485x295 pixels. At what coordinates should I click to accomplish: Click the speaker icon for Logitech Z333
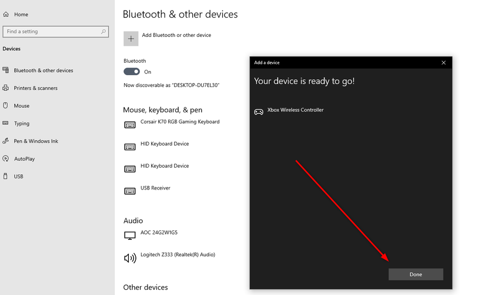coord(130,257)
